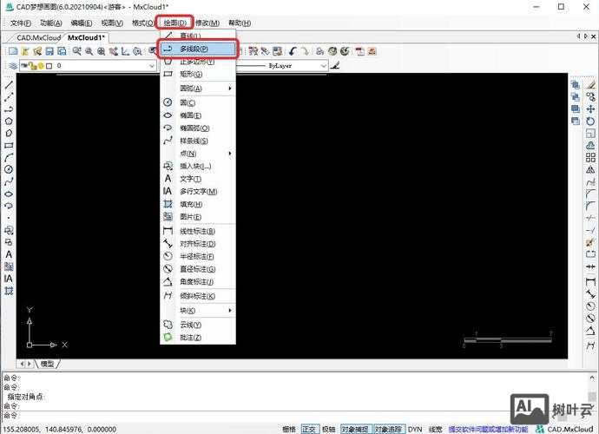Image resolution: width=599 pixels, height=434 pixels.
Task: Select 多线段(P) polyline in Draw menu
Action: click(x=196, y=49)
